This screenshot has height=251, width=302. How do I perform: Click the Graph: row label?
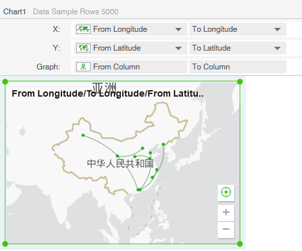point(49,67)
